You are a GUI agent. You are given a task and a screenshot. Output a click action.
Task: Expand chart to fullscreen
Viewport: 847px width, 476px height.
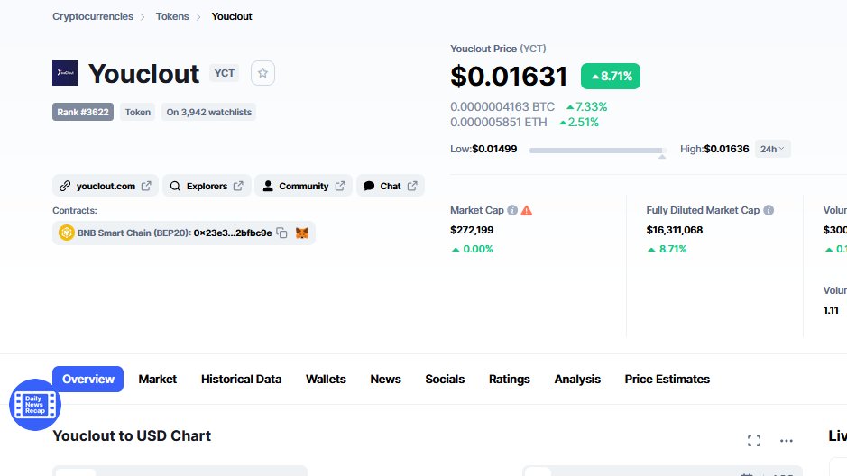point(754,441)
